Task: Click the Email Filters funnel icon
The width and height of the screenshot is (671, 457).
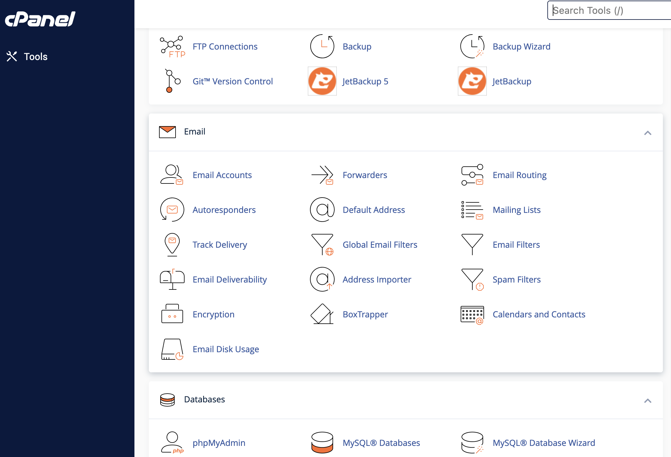Action: 472,244
